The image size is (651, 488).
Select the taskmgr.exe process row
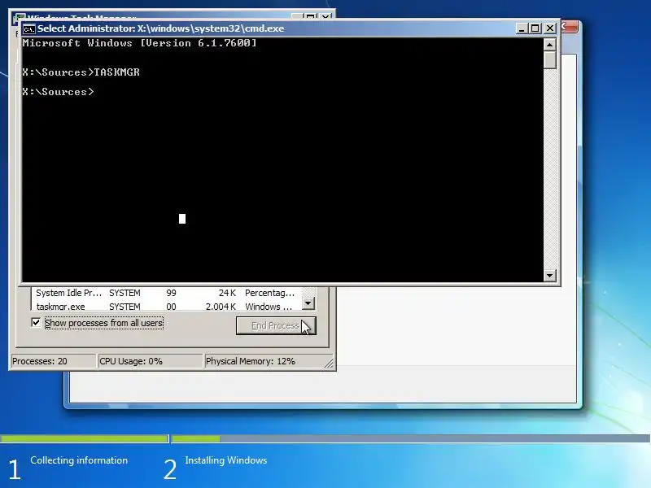pyautogui.click(x=166, y=307)
